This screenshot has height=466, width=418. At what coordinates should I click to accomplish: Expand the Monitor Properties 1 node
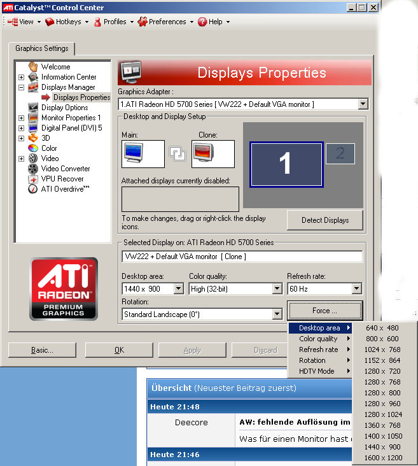coord(22,118)
